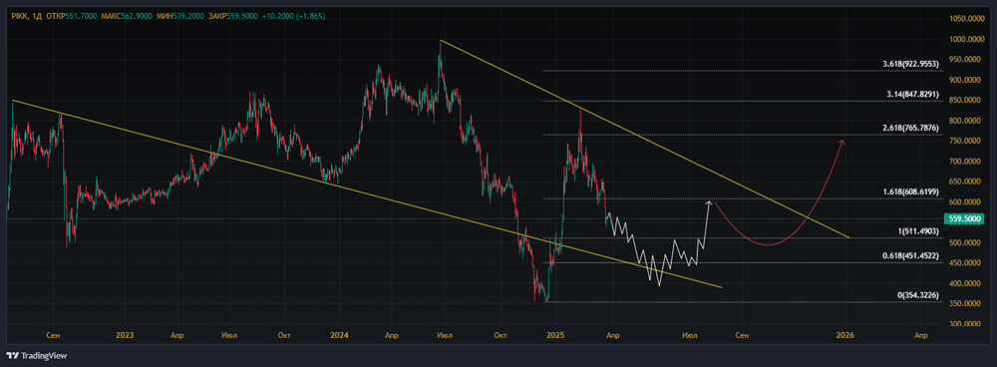The width and height of the screenshot is (997, 367).
Task: Select the red forecast arrowhead near 750
Action: pyautogui.click(x=842, y=142)
